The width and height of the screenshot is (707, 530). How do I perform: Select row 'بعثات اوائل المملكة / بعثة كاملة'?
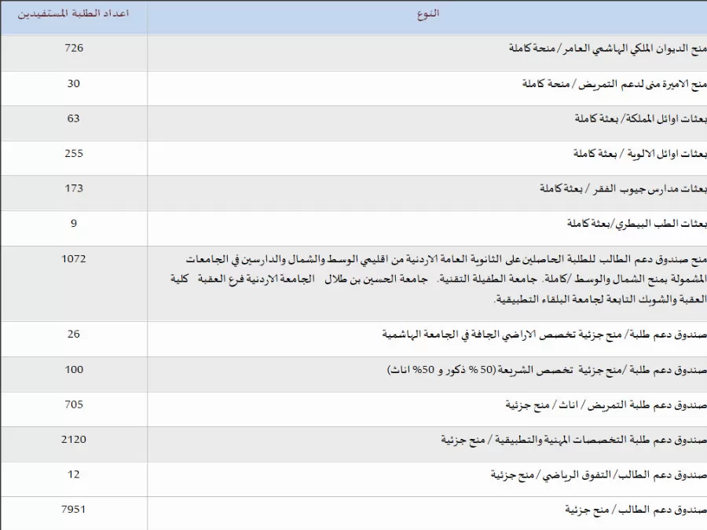(353, 123)
